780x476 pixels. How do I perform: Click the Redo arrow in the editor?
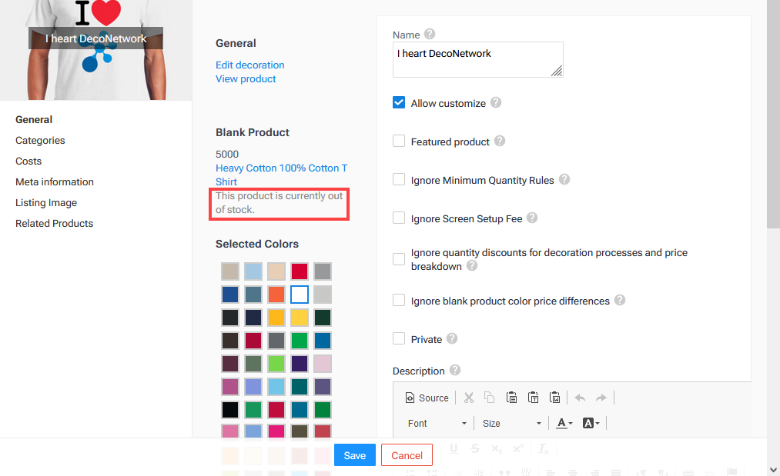599,398
